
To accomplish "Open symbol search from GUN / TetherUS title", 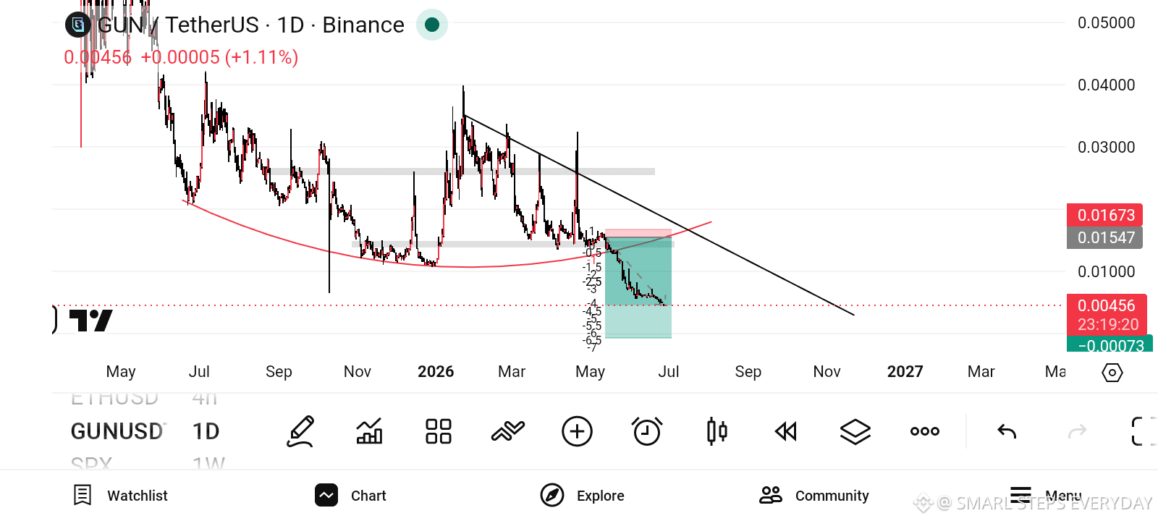I will click(x=250, y=25).
